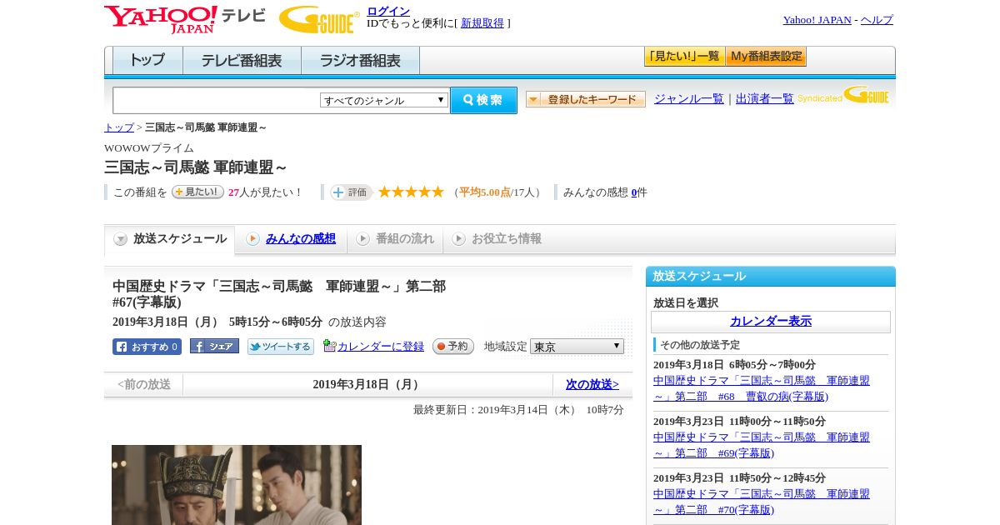The height and width of the screenshot is (525, 1000).
Task: Click the calendar icon beside カレンダーに登録
Action: tap(329, 346)
